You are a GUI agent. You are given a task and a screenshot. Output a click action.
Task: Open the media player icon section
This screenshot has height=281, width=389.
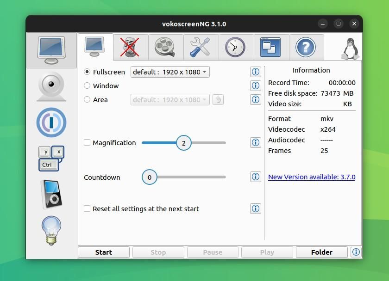[x=51, y=195]
